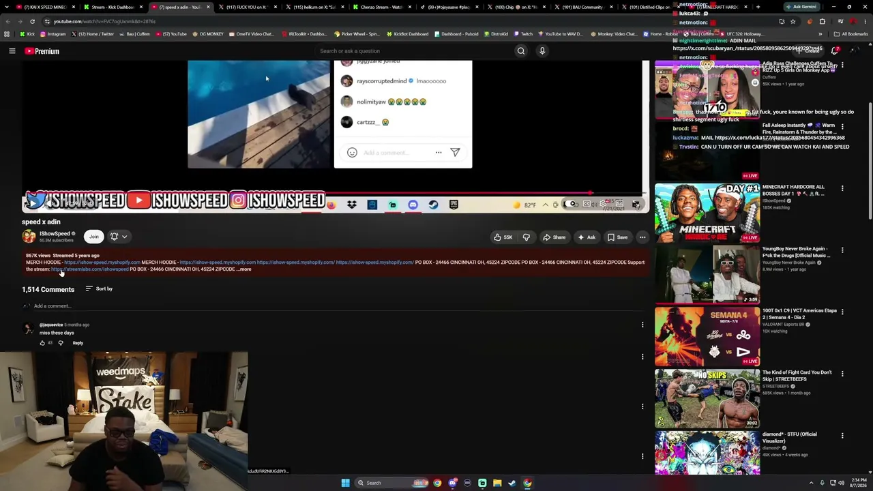Click the '1,514 Comments' heading
Screen dimensions: 873x491
click(48, 290)
